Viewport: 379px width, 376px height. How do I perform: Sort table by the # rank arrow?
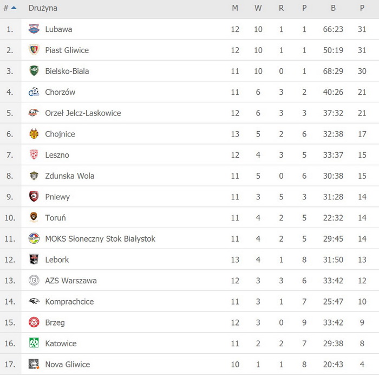(x=14, y=8)
